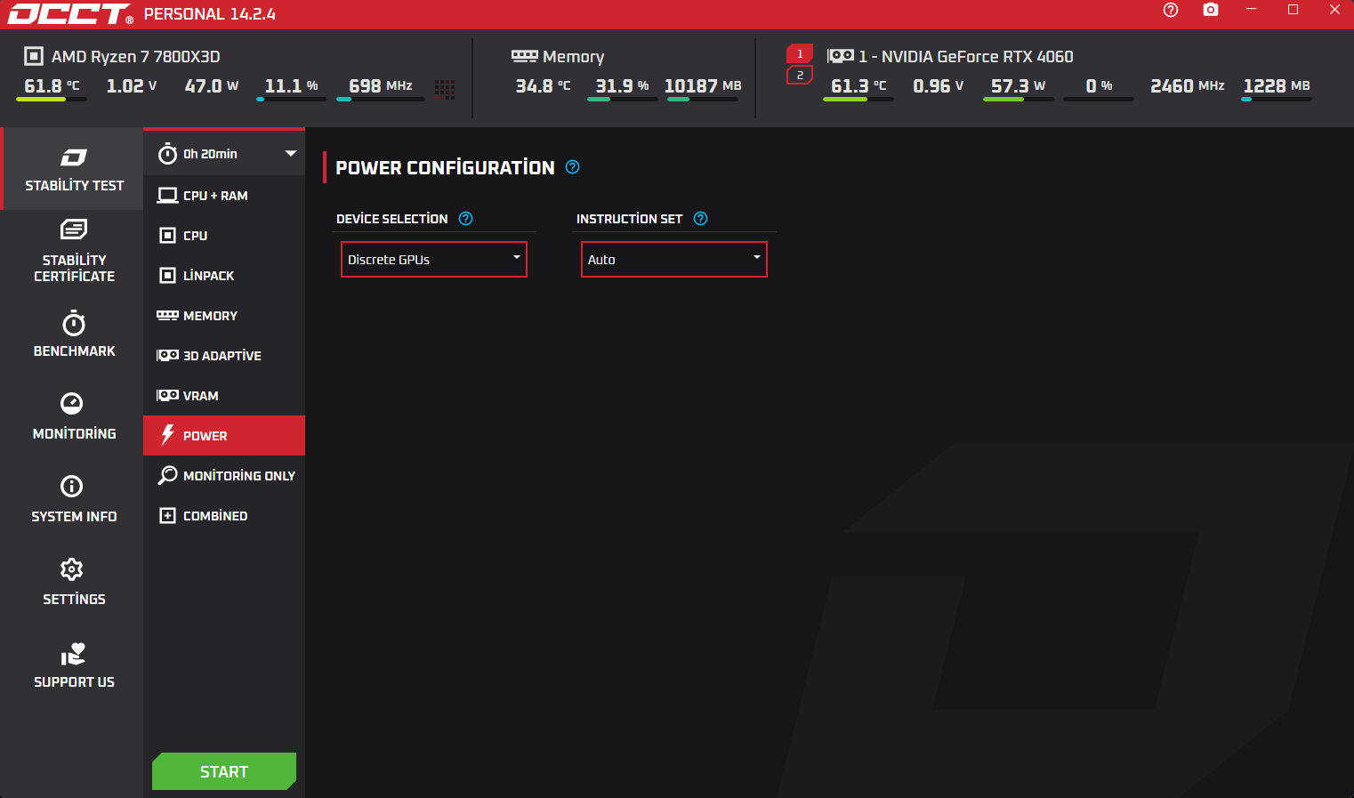The width and height of the screenshot is (1354, 798).
Task: Click memory temperature 34.8 °C
Action: pos(543,86)
